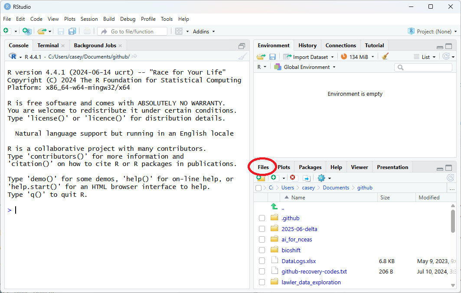Click the Delete files red X icon
Viewport: 461px width, 293px height.
click(x=293, y=178)
